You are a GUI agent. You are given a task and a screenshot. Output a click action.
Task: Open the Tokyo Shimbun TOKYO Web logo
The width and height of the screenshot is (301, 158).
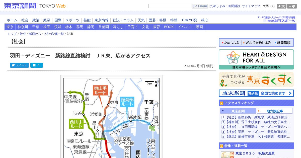[x=35, y=6]
